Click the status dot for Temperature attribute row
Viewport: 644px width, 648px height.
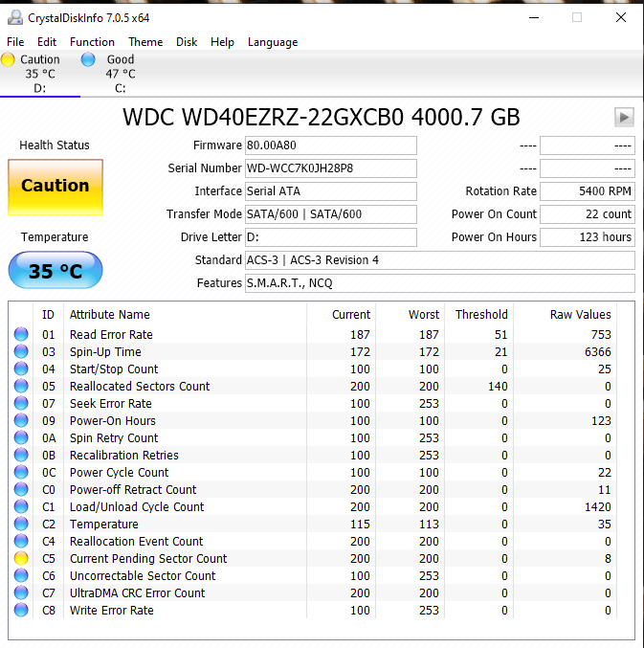pyautogui.click(x=21, y=524)
